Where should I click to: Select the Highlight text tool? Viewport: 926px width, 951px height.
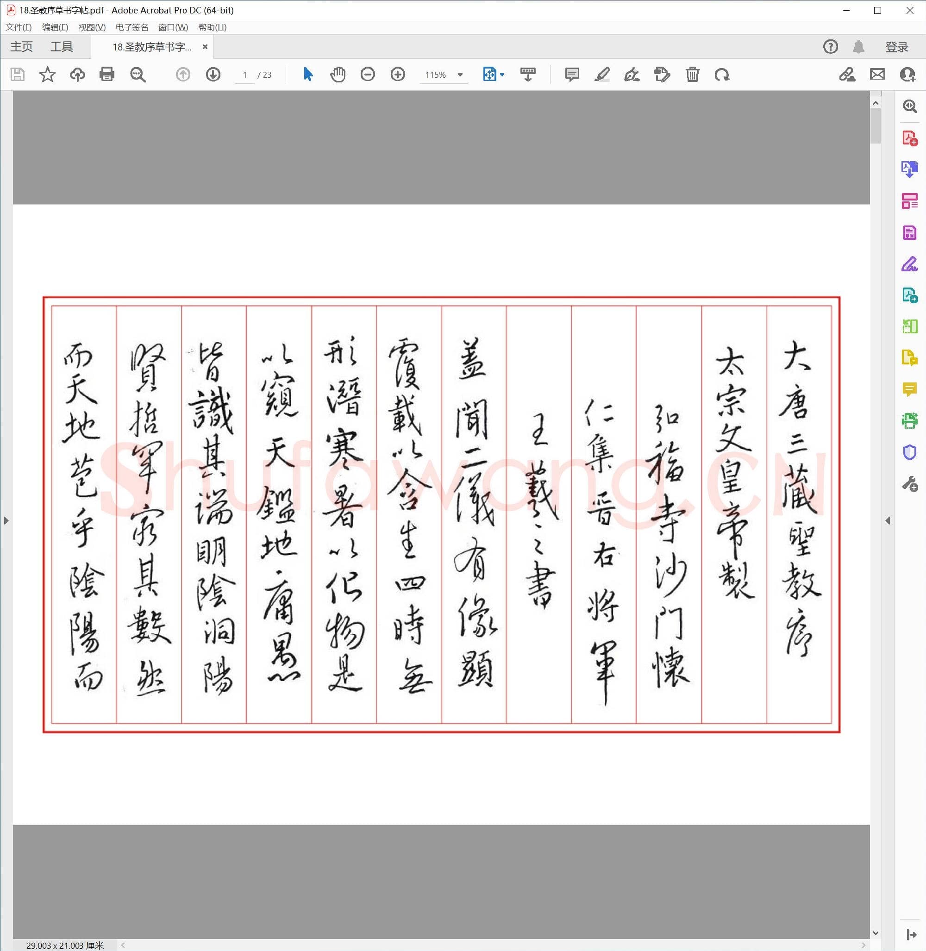tap(603, 75)
